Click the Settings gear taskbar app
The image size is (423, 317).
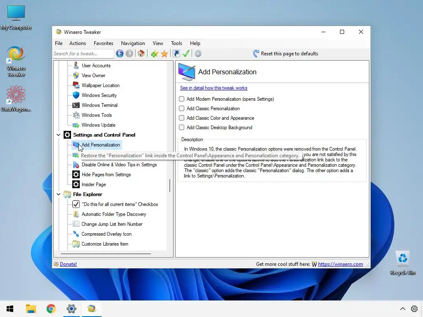(71, 309)
